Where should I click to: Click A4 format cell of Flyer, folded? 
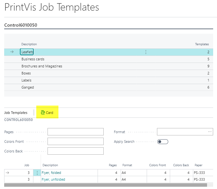pyautogui.click(x=134, y=173)
